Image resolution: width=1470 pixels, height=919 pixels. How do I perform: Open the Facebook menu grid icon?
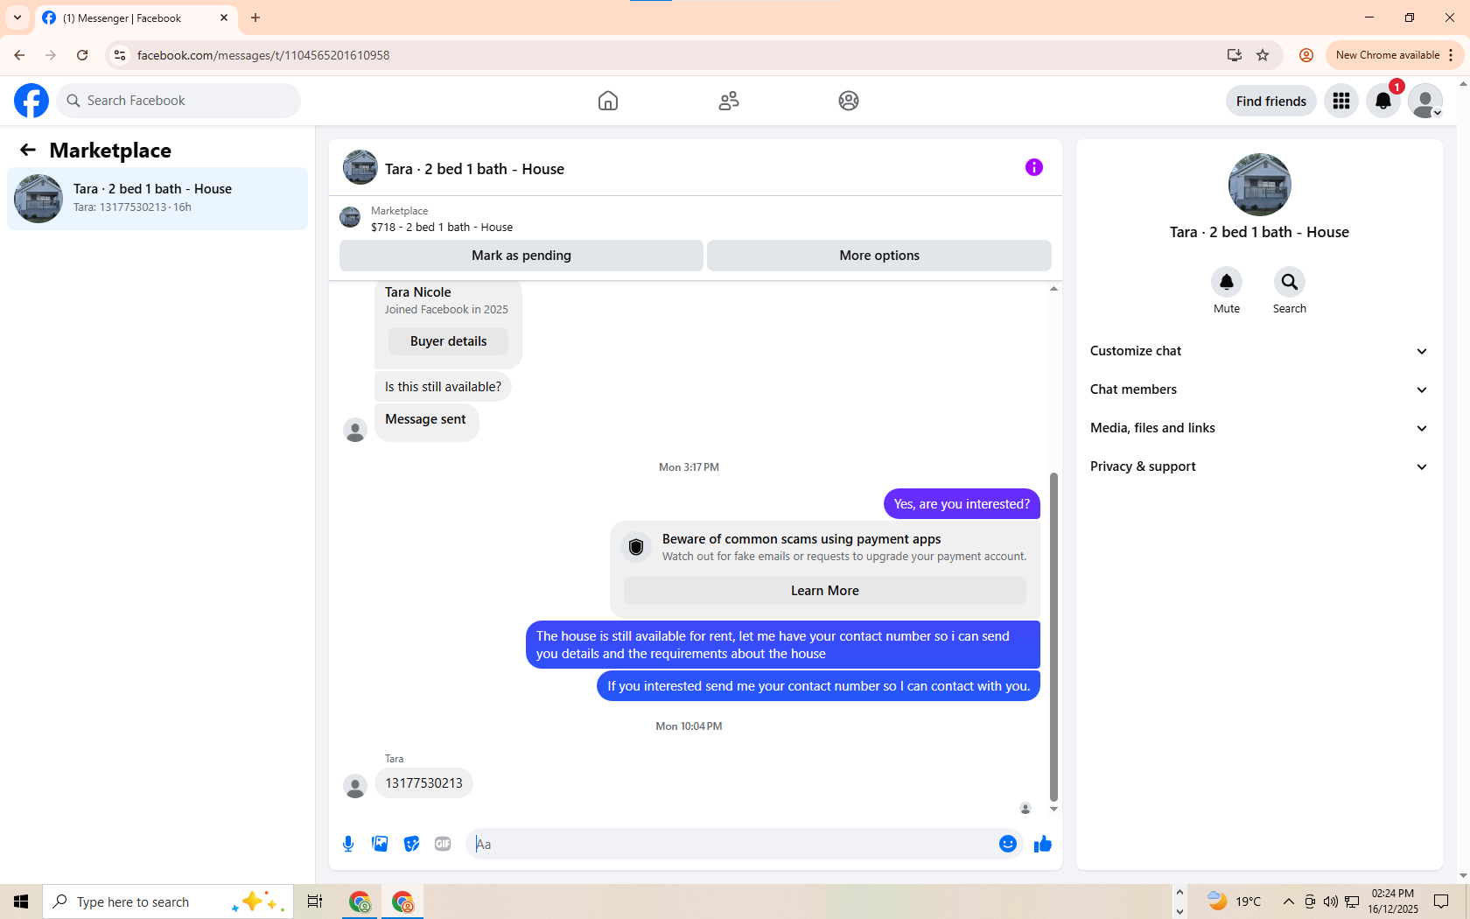(x=1341, y=101)
